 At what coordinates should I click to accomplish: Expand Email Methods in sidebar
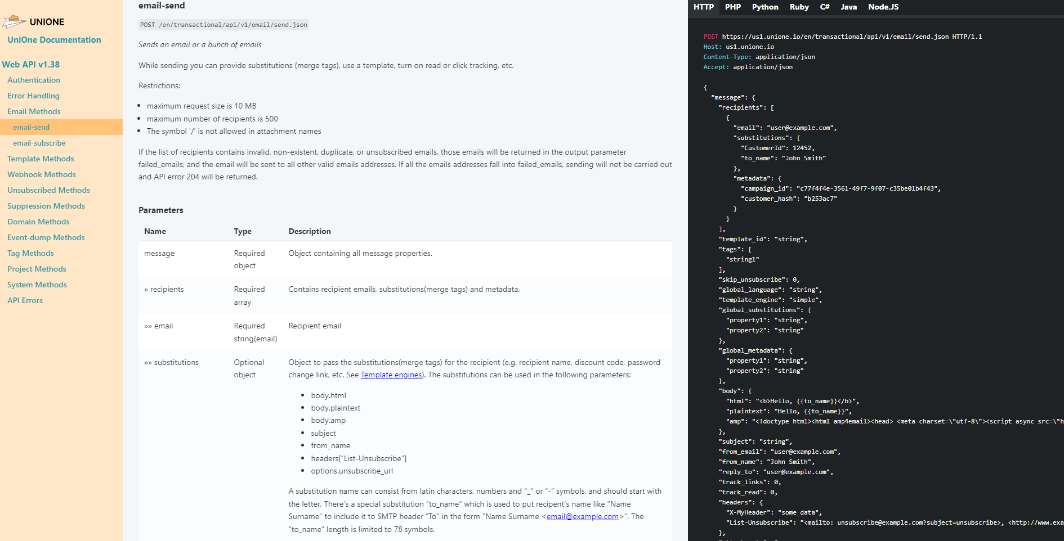(x=34, y=112)
